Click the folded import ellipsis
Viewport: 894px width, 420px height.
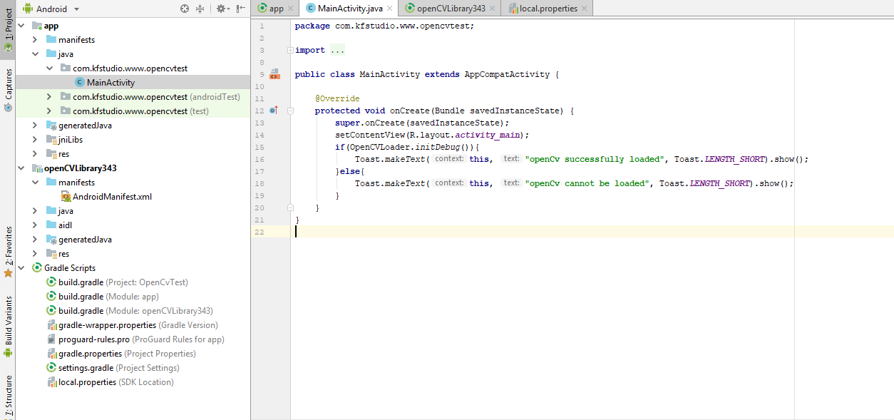pos(338,51)
